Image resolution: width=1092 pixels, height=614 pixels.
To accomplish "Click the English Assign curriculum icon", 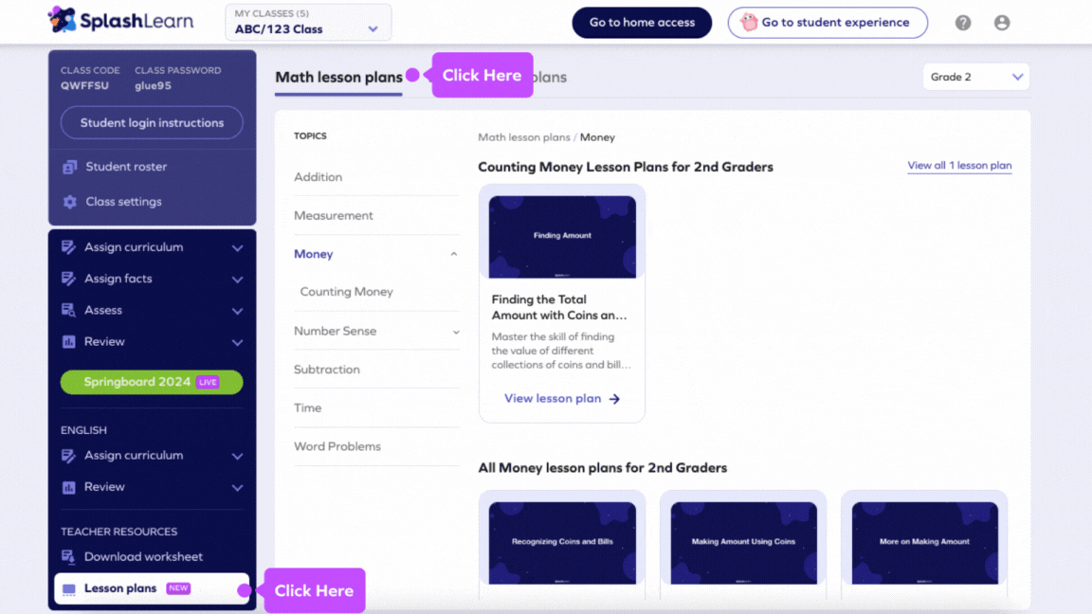I will pyautogui.click(x=68, y=456).
